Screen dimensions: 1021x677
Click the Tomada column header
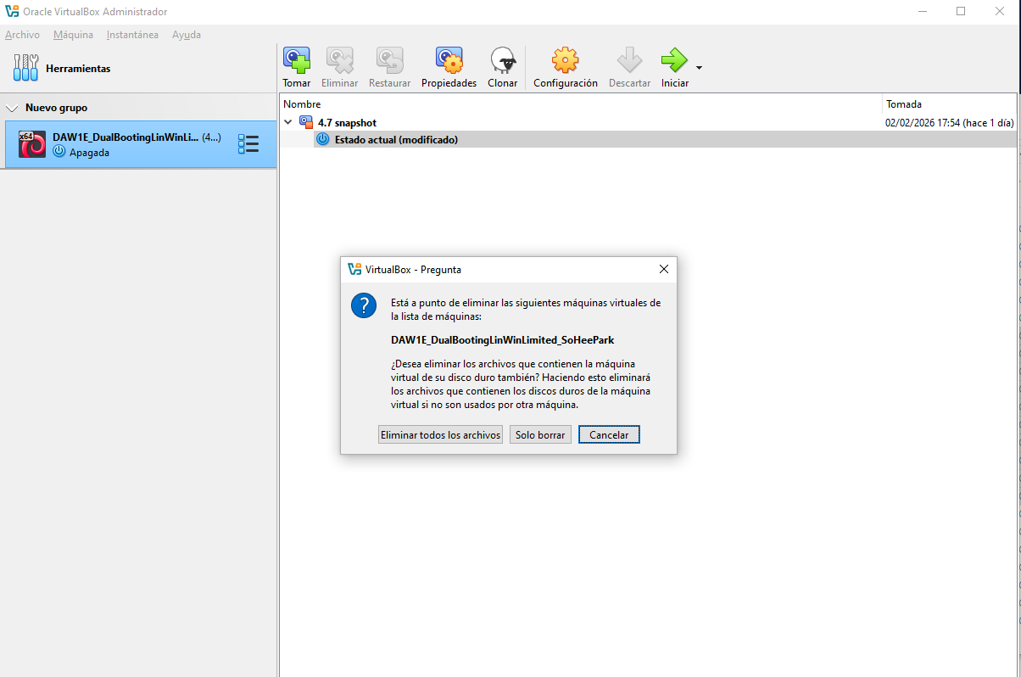coord(950,104)
